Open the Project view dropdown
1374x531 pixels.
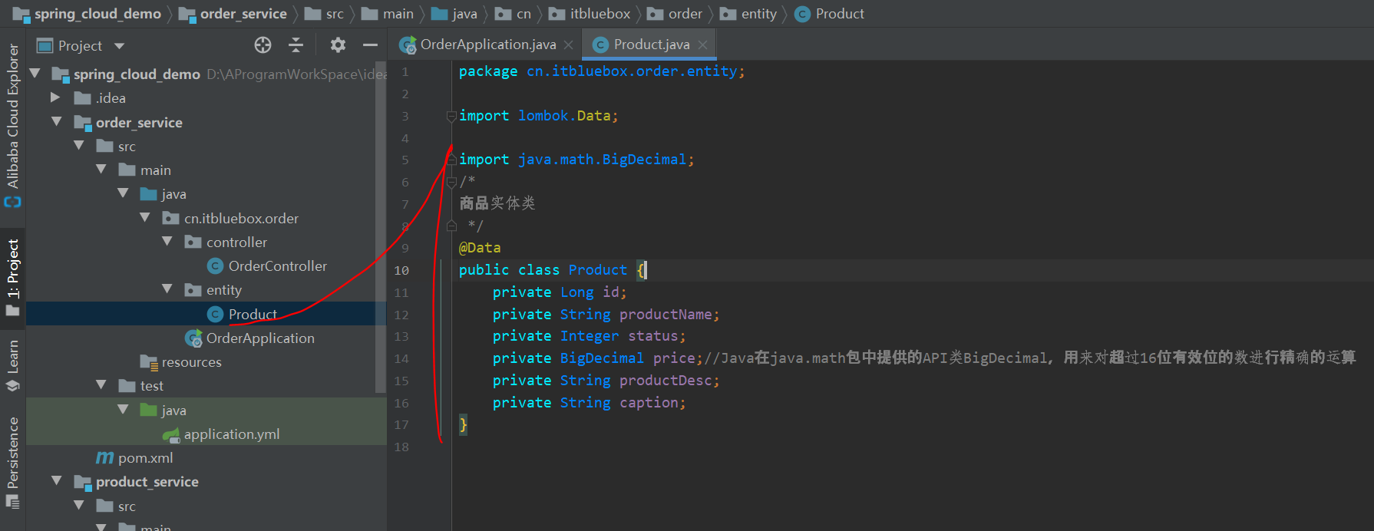pos(119,46)
